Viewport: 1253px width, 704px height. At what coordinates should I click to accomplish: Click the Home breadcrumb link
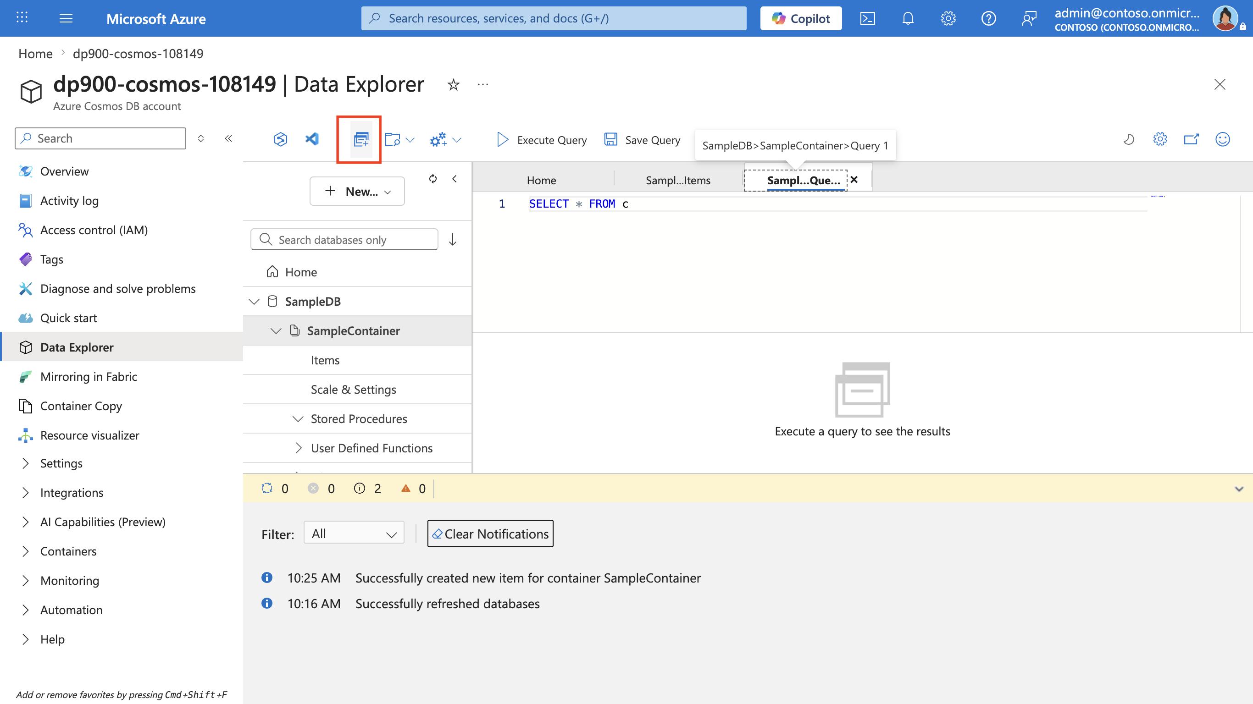click(x=35, y=54)
